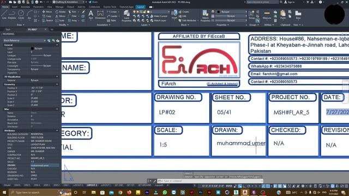
Task: Select the Line tool
Action: tap(4, 15)
